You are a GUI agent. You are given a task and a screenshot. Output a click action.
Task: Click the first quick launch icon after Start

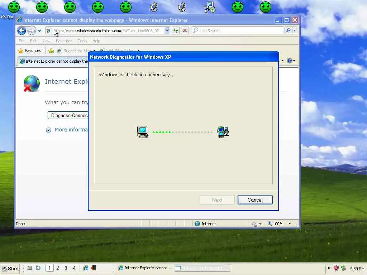30,268
